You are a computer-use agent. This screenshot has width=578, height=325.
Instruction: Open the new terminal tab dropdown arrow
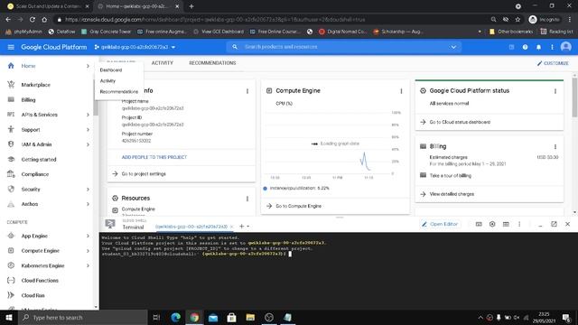248,227
